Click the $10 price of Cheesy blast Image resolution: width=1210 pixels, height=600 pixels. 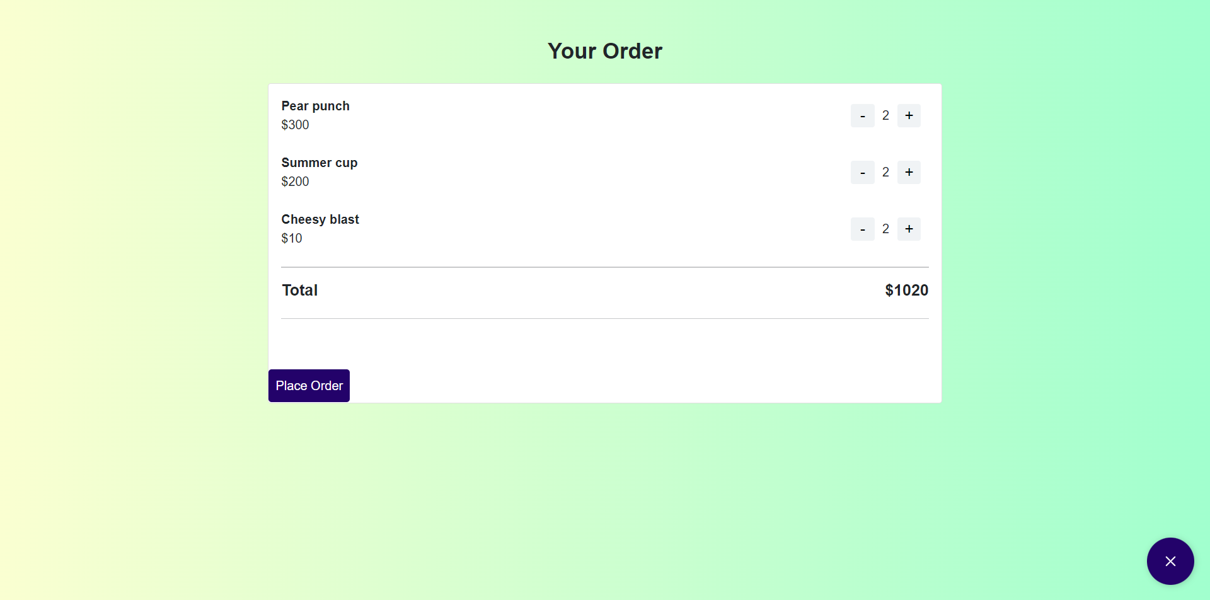tap(292, 238)
